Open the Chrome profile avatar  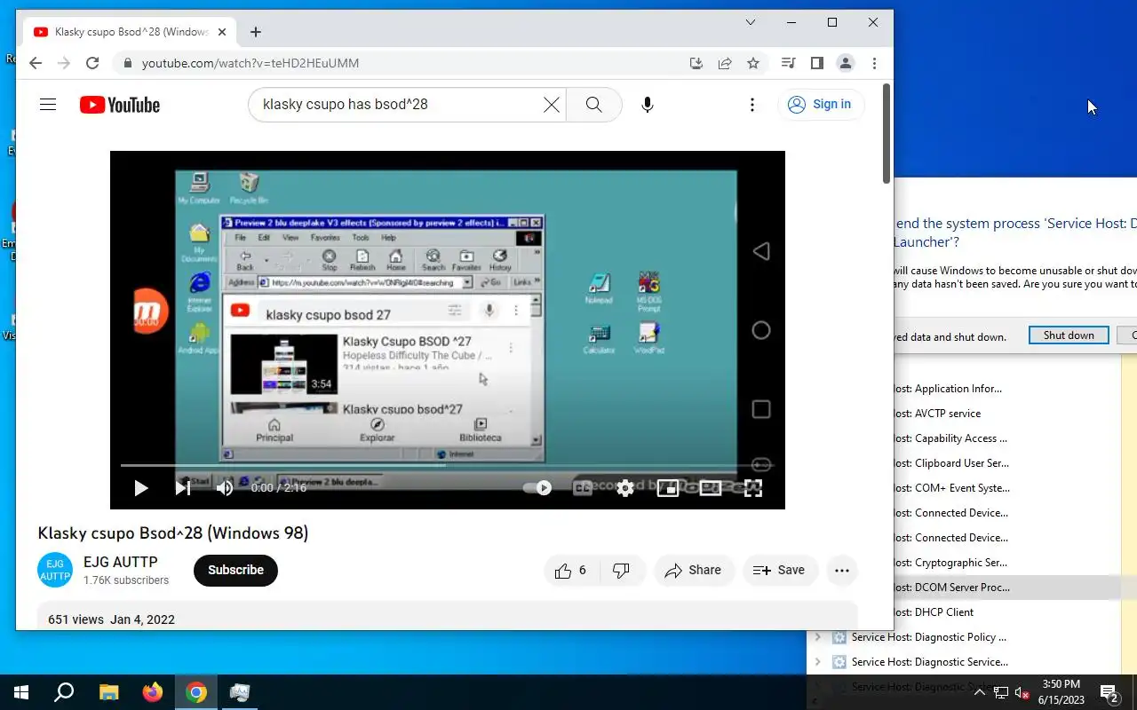pyautogui.click(x=846, y=63)
